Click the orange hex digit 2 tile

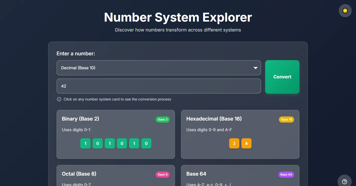coord(234,143)
